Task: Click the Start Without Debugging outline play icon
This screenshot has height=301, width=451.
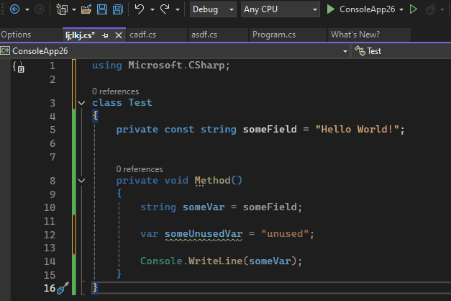Action: [x=414, y=9]
